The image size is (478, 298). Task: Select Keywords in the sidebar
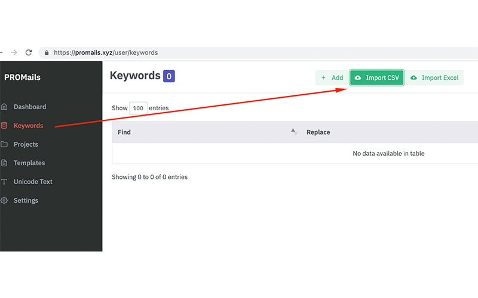28,126
